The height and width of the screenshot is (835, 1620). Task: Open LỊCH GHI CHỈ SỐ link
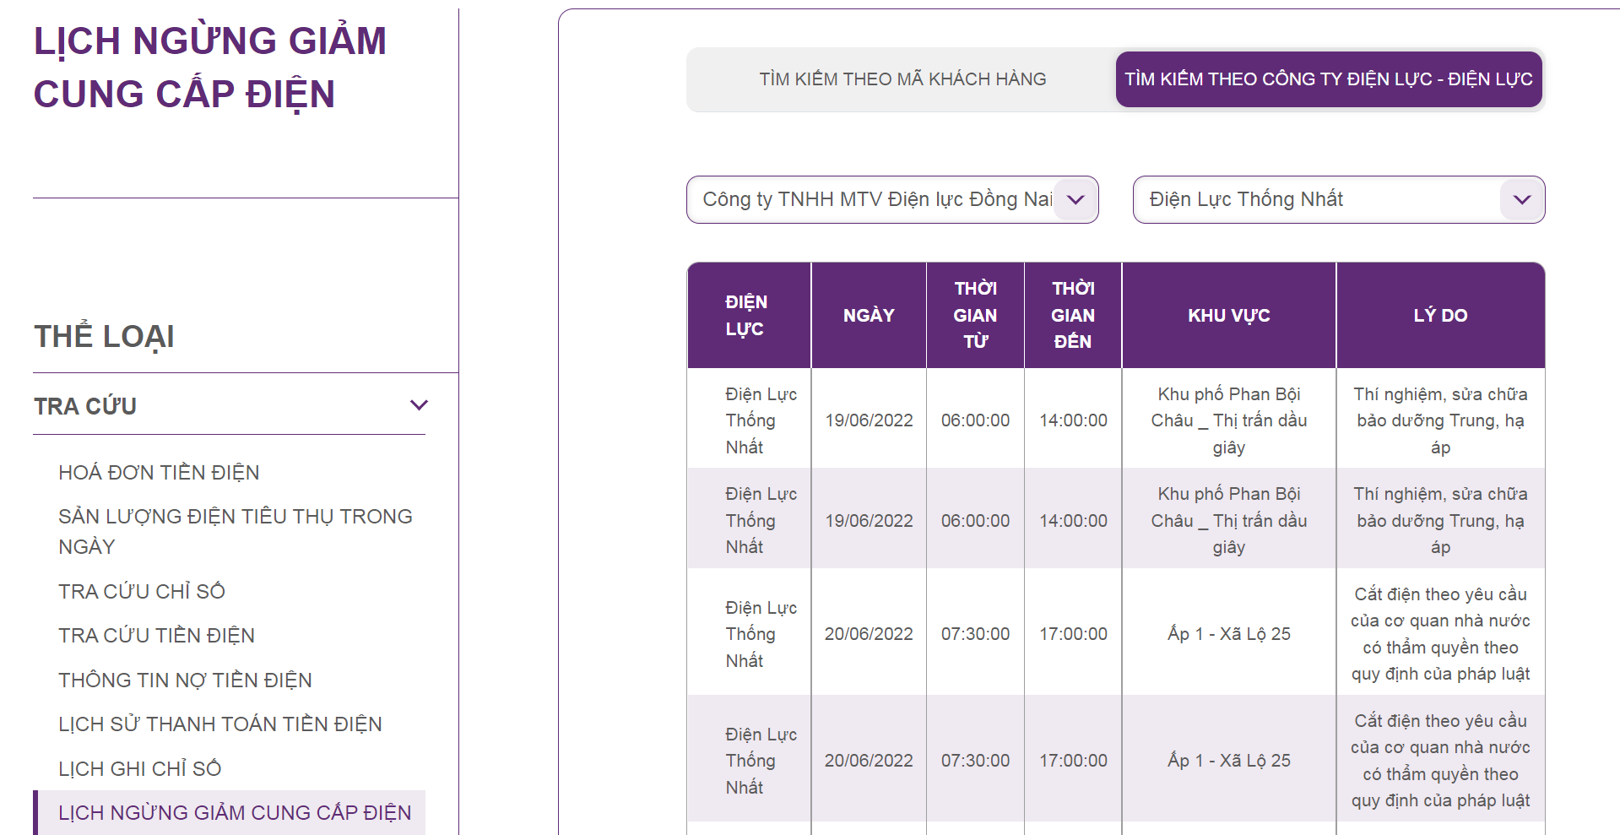(139, 768)
